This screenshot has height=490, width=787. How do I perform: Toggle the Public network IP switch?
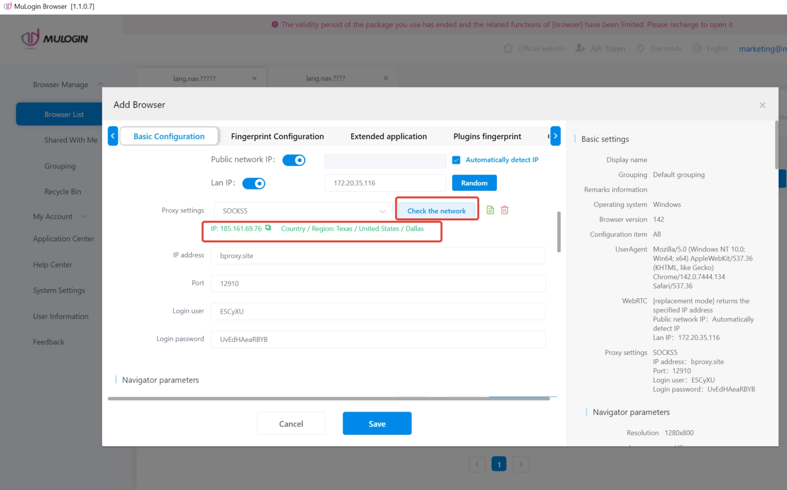tap(294, 160)
